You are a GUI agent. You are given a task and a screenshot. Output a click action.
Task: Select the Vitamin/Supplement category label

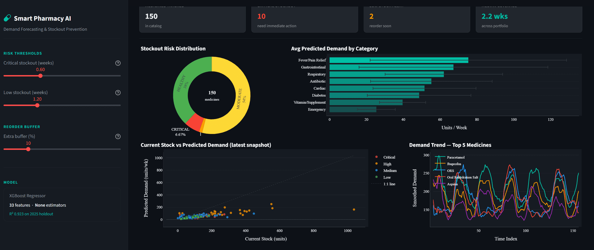point(310,102)
